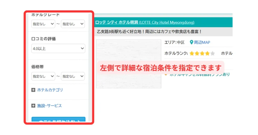Click the map pin icon near 周辺MAP
The width and height of the screenshot is (258, 135).
point(191,42)
